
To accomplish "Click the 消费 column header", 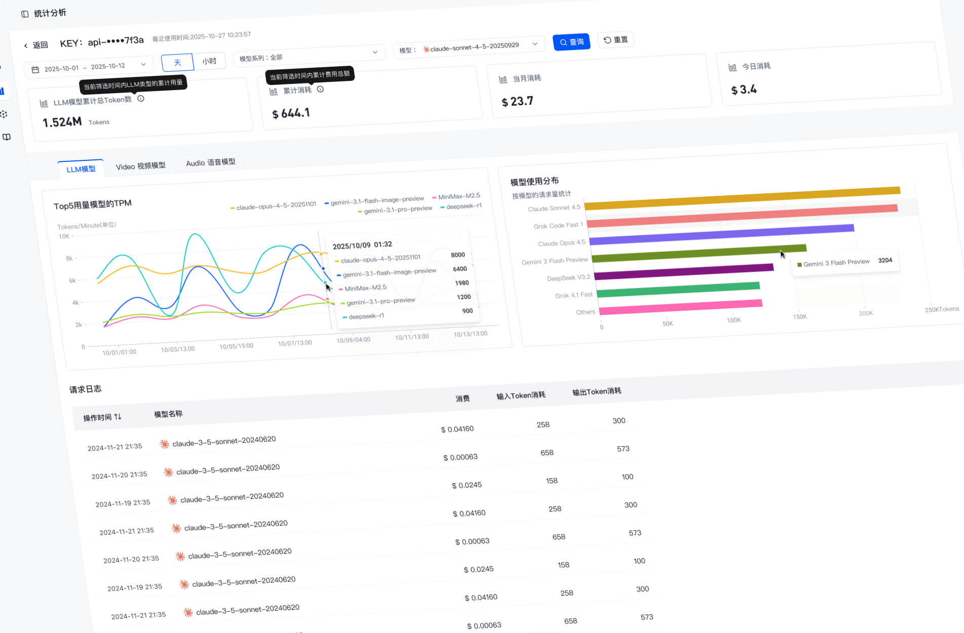I will click(x=462, y=399).
